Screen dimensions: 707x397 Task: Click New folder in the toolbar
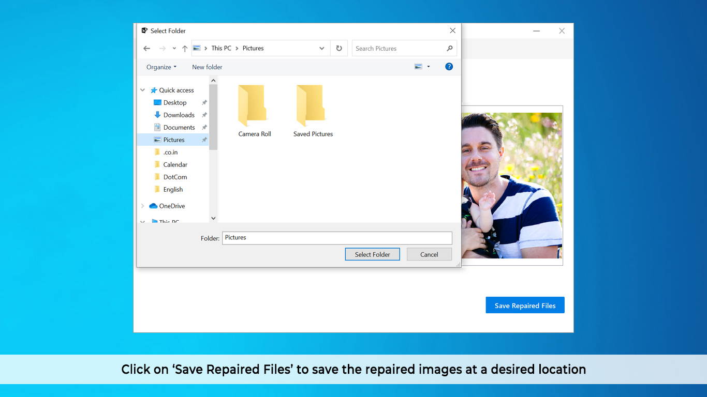click(x=207, y=67)
